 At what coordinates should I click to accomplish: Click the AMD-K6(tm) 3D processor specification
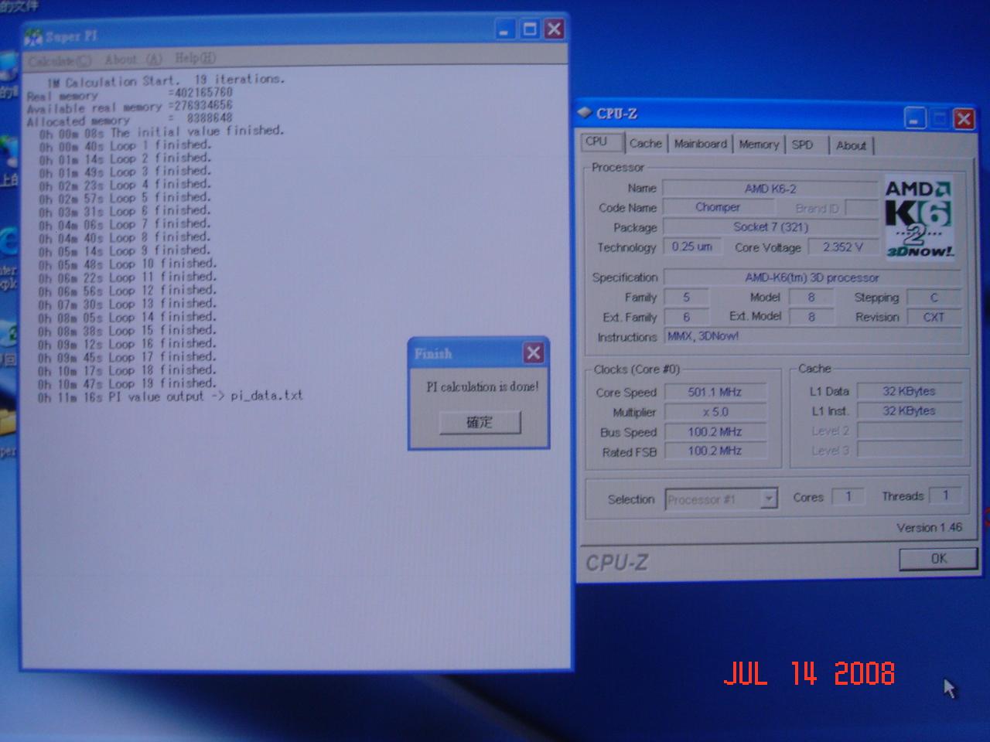point(812,277)
